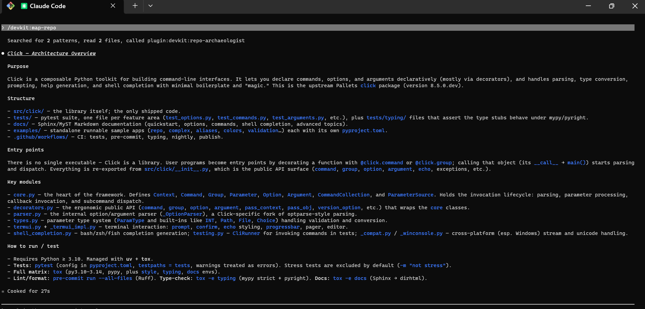Click test_arguments.py file name
The width and height of the screenshot is (645, 309).
tap(298, 118)
